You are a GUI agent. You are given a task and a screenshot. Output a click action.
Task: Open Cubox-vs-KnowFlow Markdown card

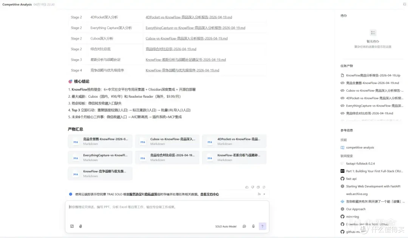pyautogui.click(x=167, y=141)
